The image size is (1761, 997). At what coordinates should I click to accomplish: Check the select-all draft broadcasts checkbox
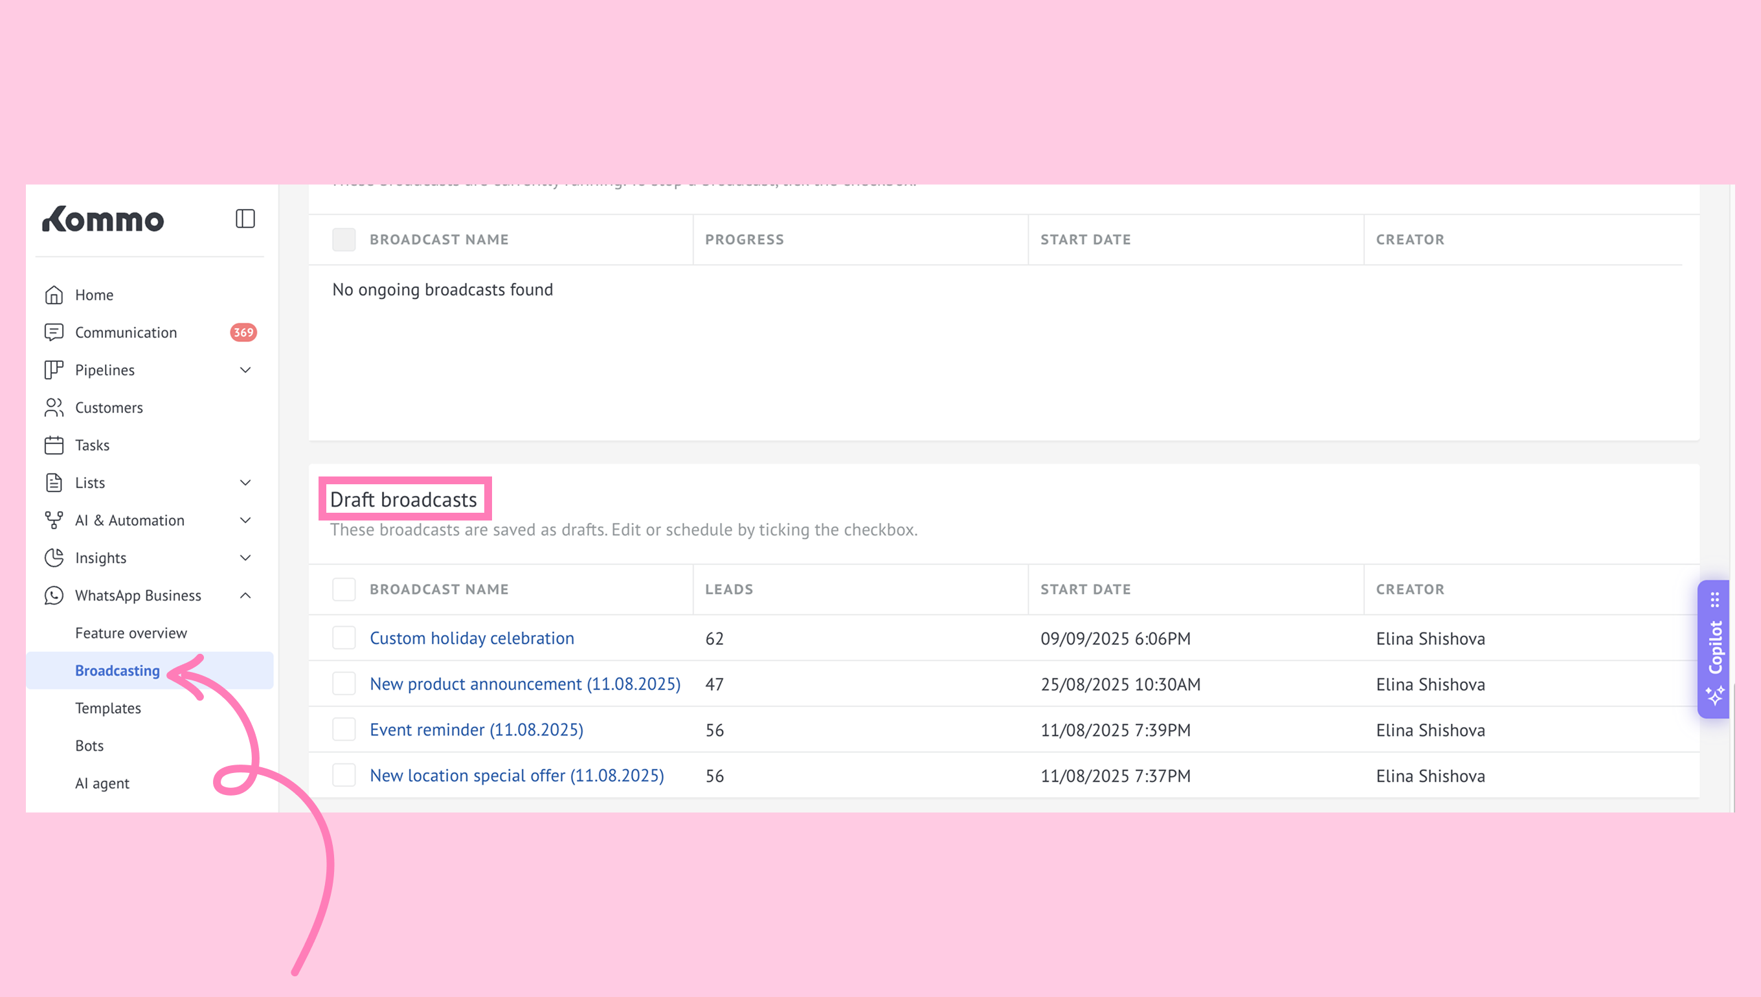[344, 590]
